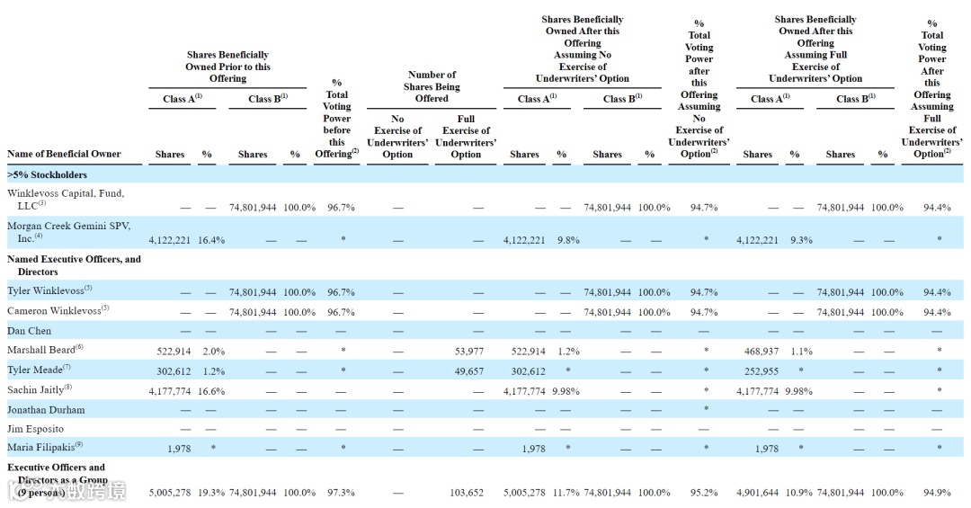Click the '4,901,644' group shares value
Viewport: 971px width, 508px height.
click(757, 493)
